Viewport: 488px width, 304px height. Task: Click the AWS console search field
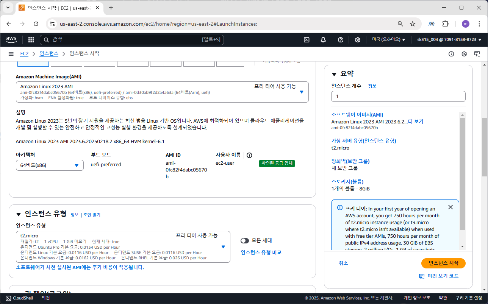click(x=132, y=40)
